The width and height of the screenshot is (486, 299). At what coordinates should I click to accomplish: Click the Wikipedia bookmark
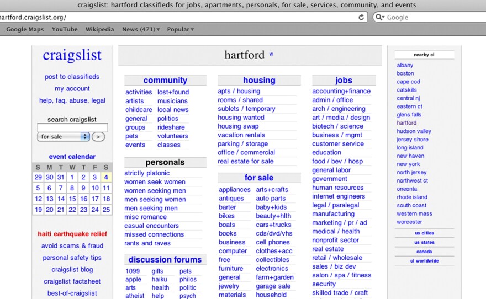(x=100, y=29)
